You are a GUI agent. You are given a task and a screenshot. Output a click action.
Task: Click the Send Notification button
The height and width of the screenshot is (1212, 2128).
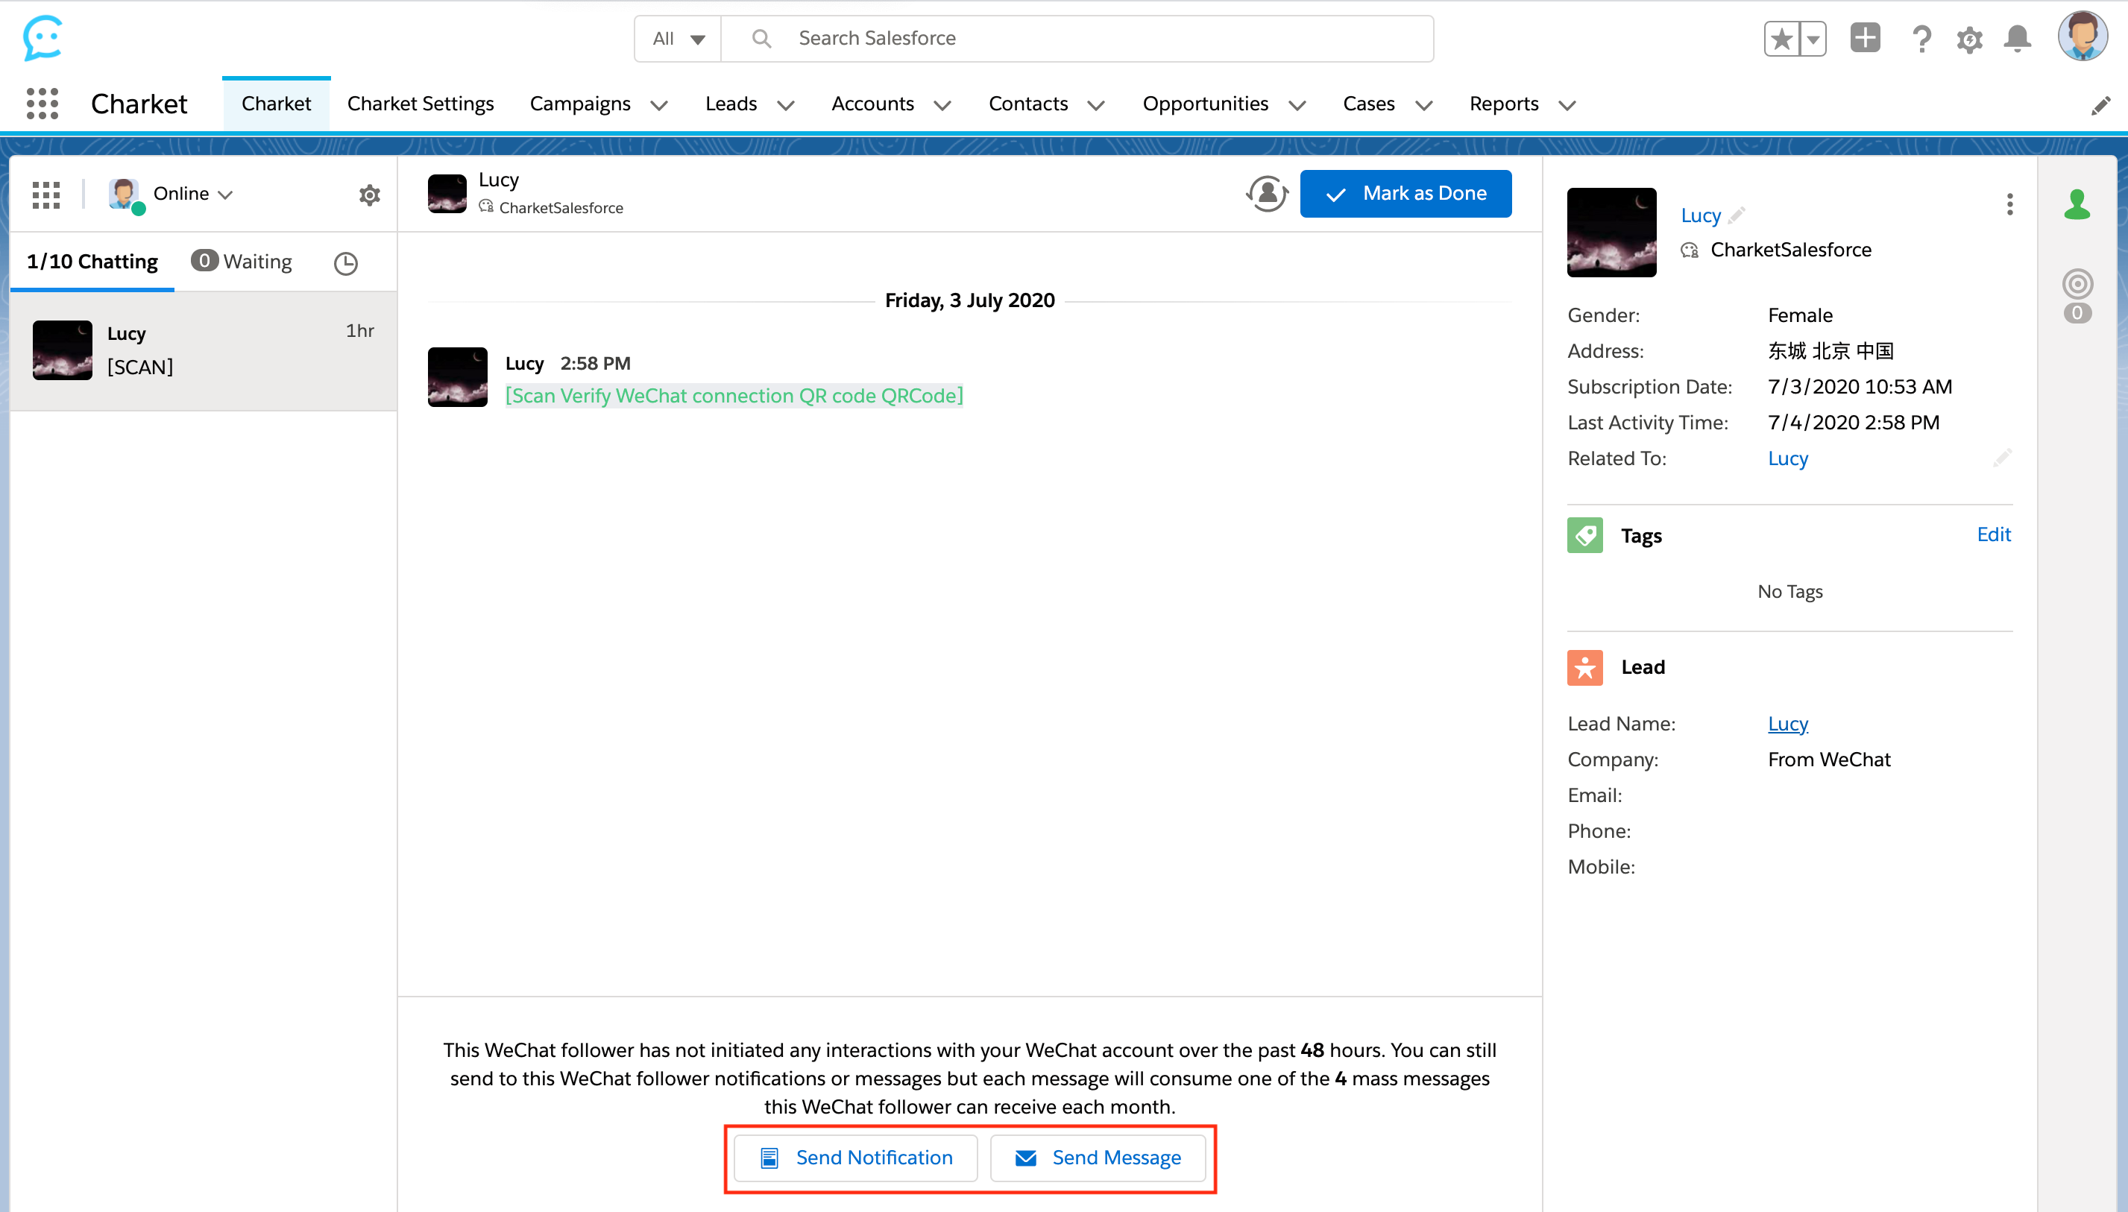[x=855, y=1157]
